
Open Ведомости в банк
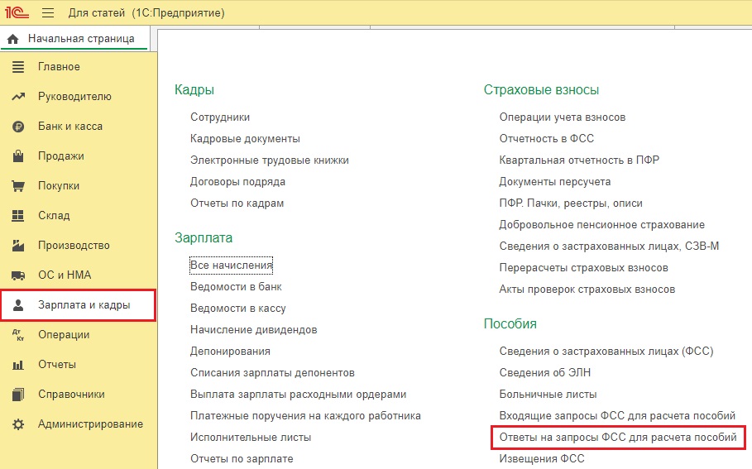tap(236, 287)
